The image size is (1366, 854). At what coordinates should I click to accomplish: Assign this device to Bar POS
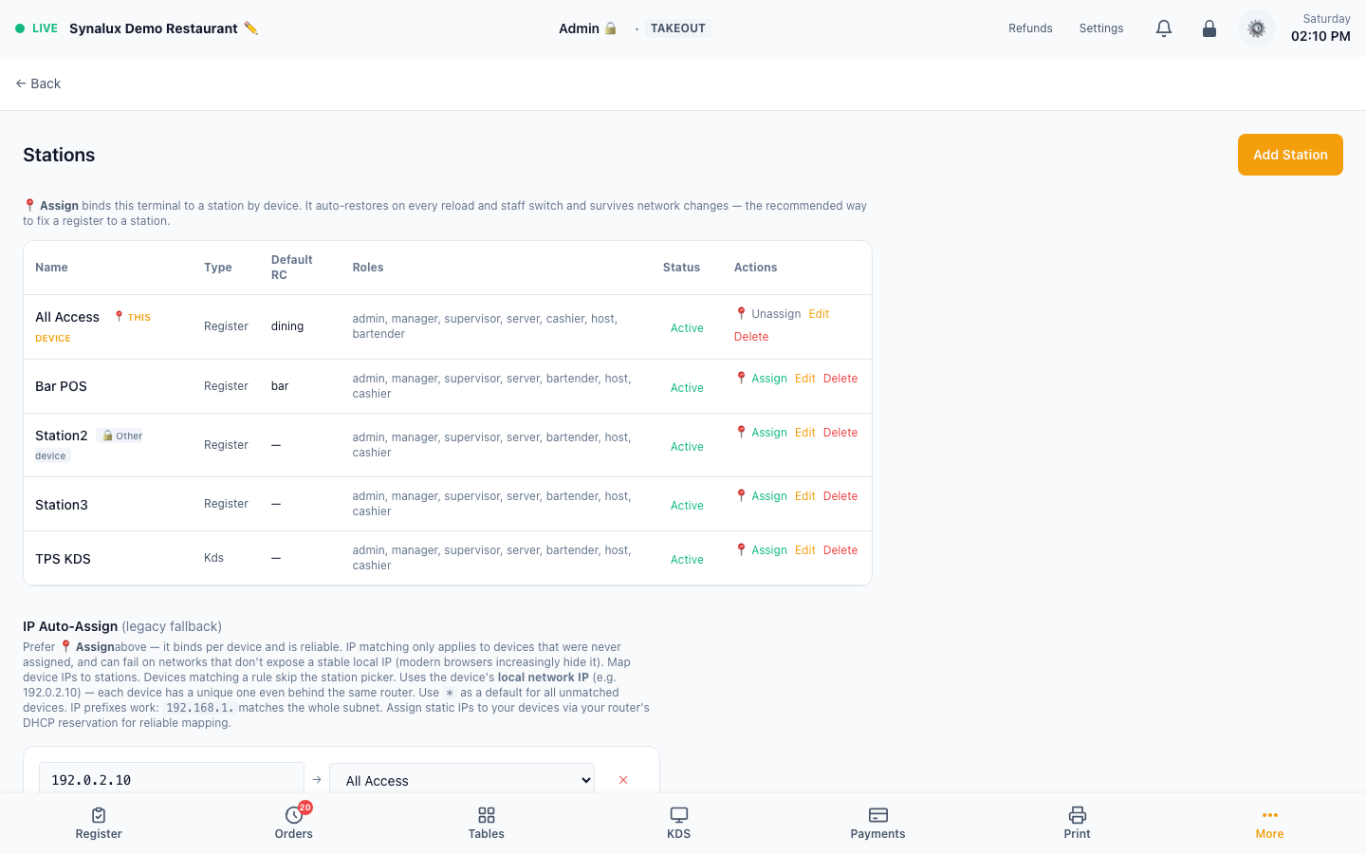[x=762, y=379]
